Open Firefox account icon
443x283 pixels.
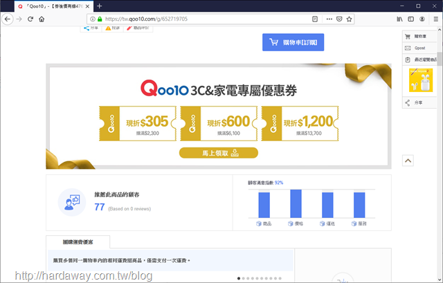tap(422, 19)
